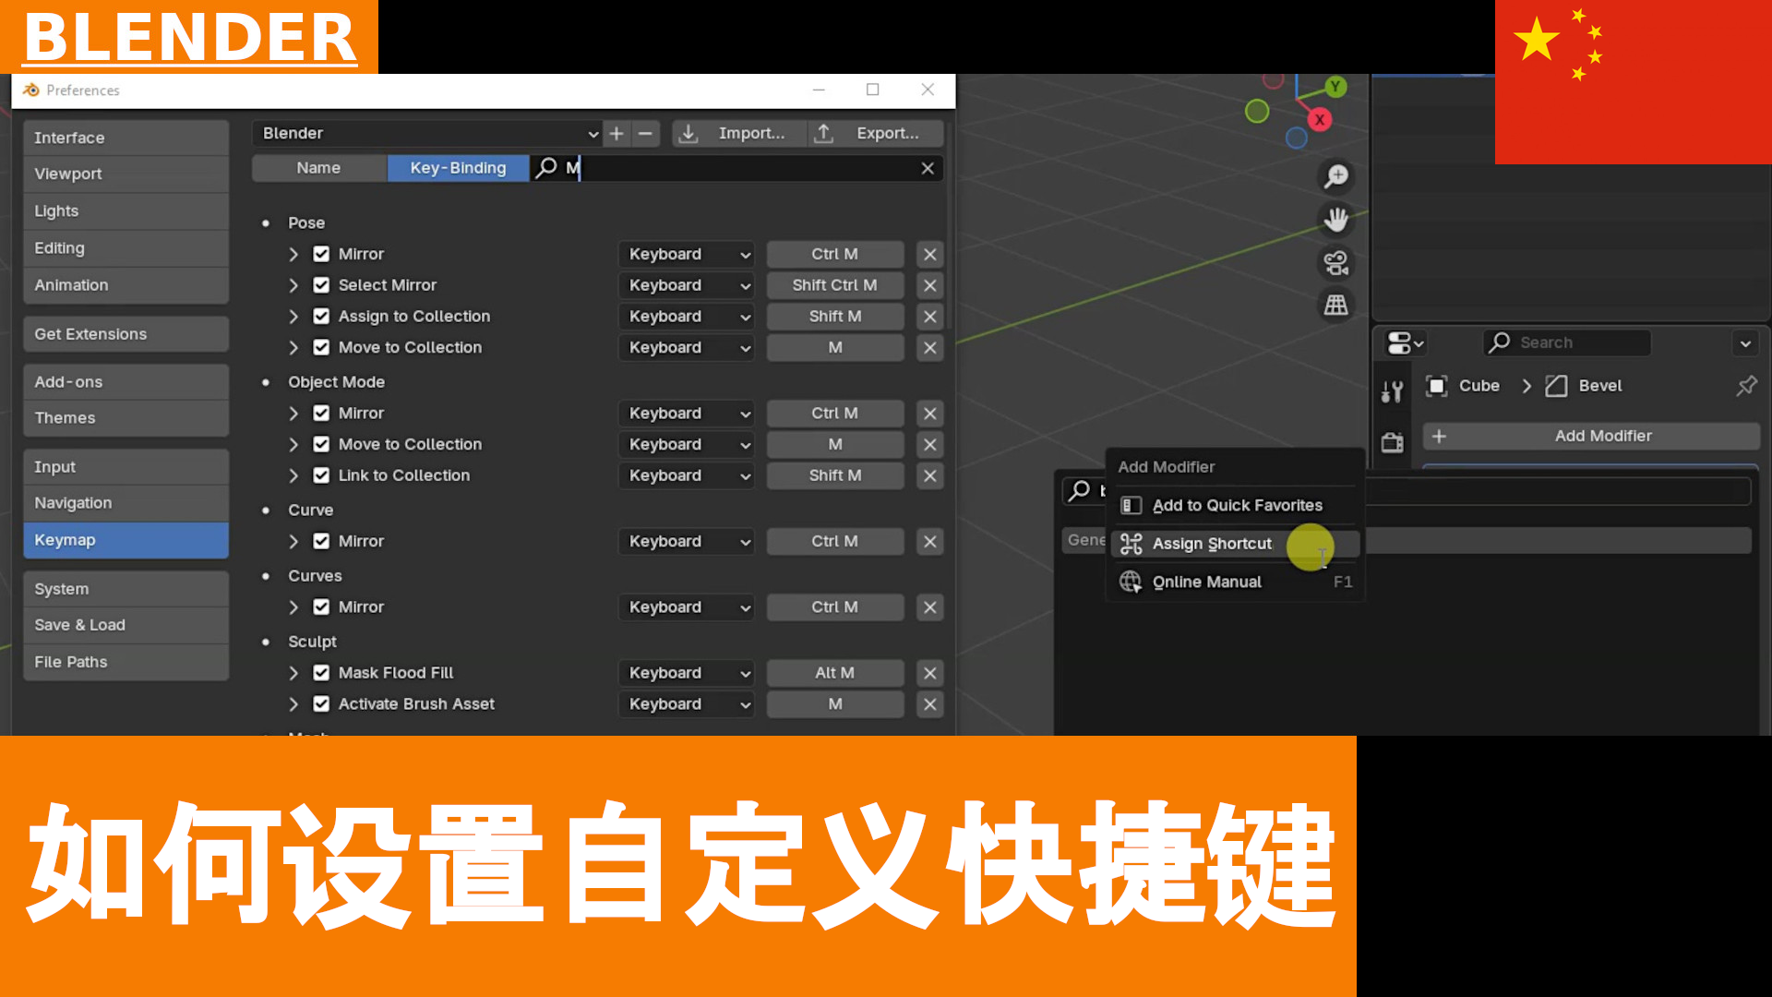Click the pin icon beside Bevel

pyautogui.click(x=1746, y=386)
